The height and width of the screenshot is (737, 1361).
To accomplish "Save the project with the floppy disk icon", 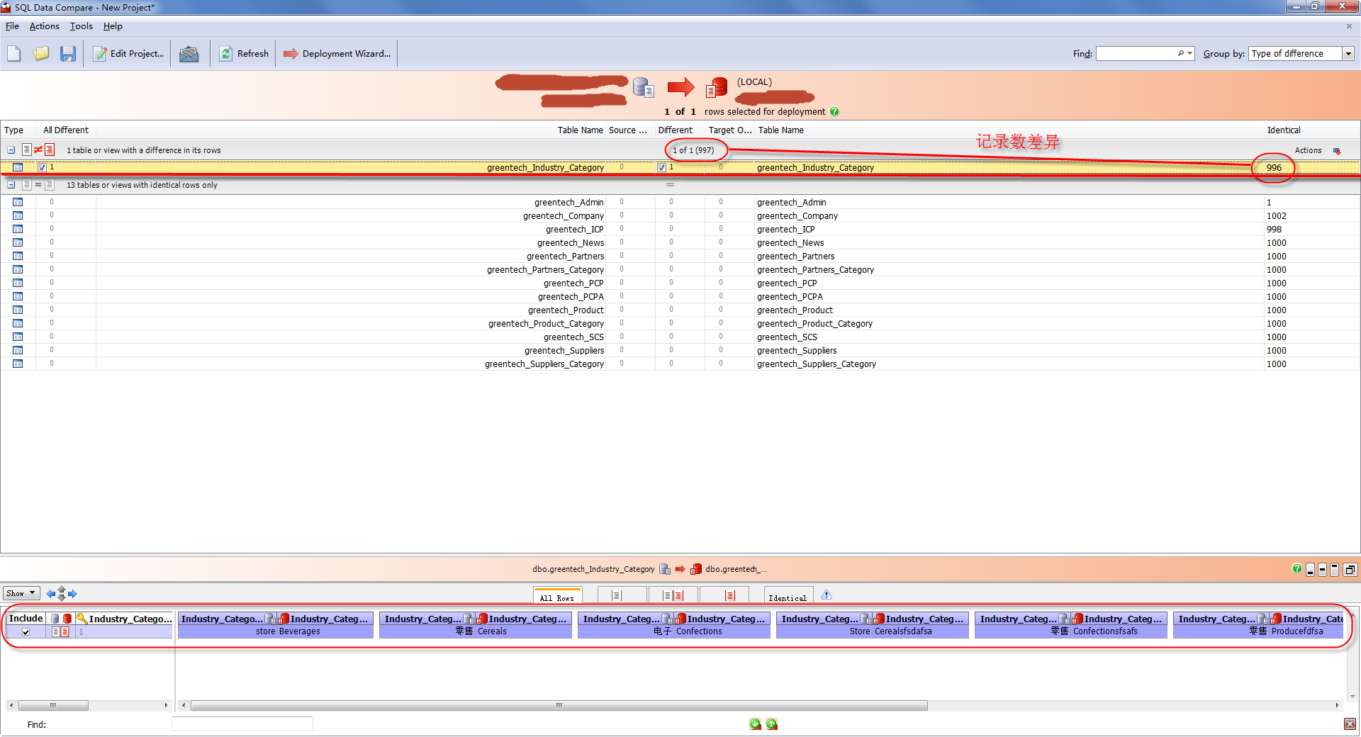I will [x=68, y=54].
